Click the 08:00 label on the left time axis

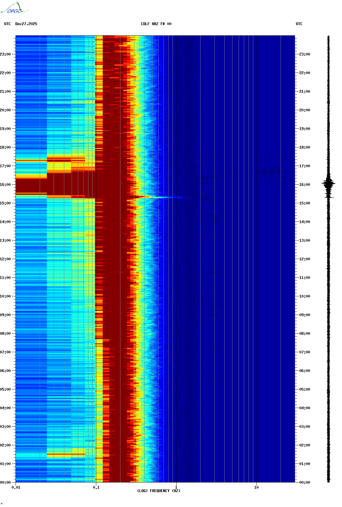pos(5,334)
